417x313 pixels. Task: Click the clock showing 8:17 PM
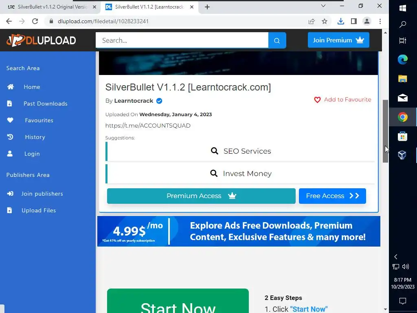pyautogui.click(x=403, y=280)
